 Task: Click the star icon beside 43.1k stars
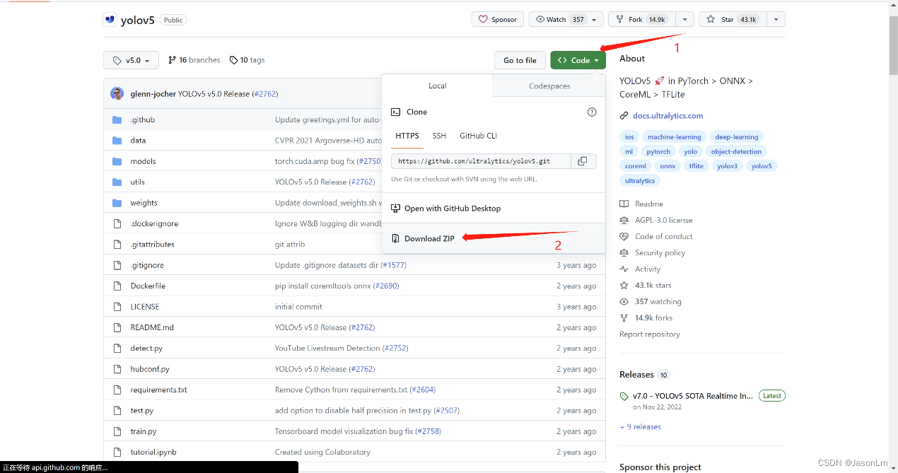click(x=624, y=285)
